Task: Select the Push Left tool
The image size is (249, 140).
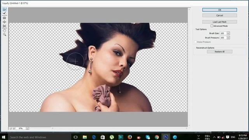Action: pos(4,26)
